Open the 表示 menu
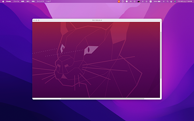The height and width of the screenshot is (121, 194). (28, 1)
